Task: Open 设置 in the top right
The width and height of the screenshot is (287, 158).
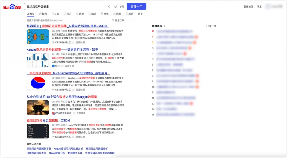Action: (x=259, y=7)
